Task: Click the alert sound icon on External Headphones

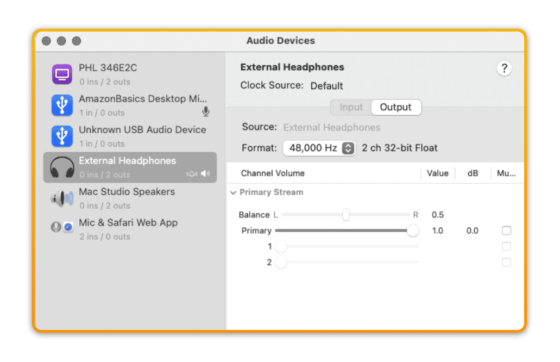Action: click(192, 174)
